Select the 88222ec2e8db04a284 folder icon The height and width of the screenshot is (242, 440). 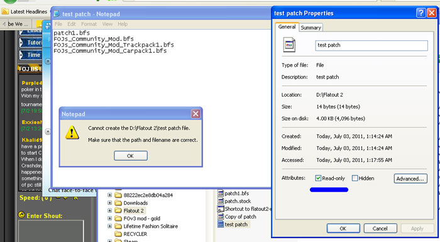(x=118, y=195)
